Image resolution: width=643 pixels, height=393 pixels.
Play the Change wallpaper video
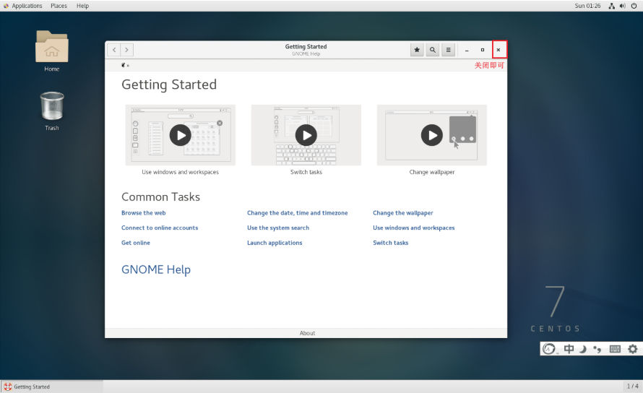[432, 135]
